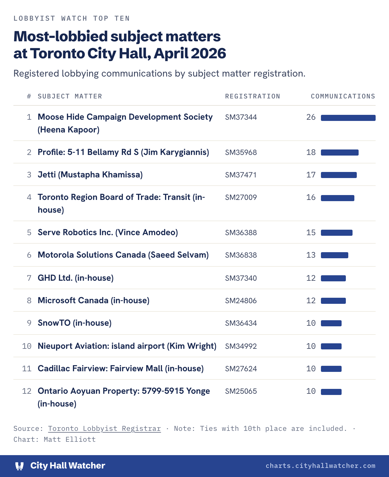Click the Cadillac Fairview: Fairview Mall entry
Image resolution: width=389 pixels, height=477 pixels.
[x=121, y=369]
